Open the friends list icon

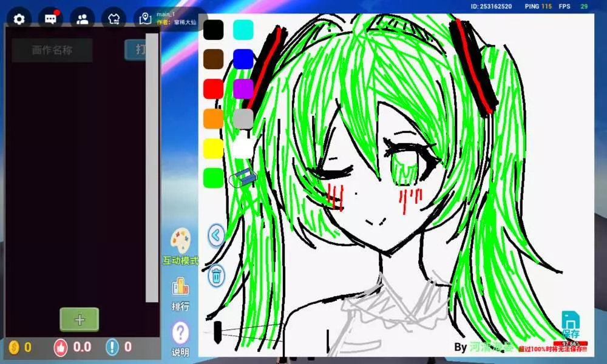pos(83,19)
